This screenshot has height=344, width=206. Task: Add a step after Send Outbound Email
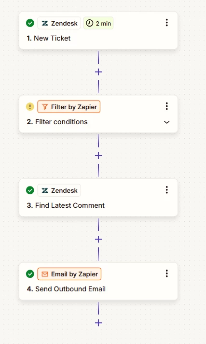coord(98,323)
